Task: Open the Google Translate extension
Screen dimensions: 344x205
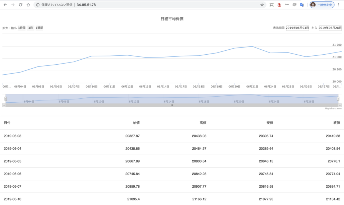Action: pos(302,5)
